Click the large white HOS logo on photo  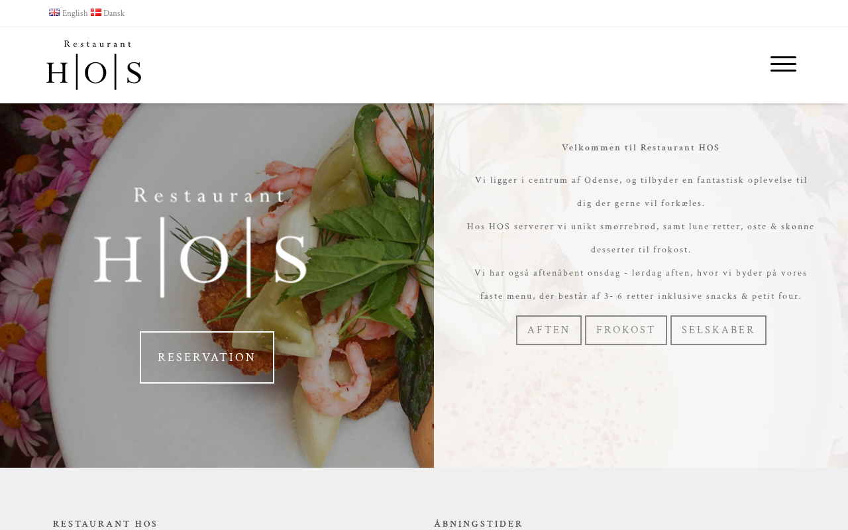[x=201, y=242]
